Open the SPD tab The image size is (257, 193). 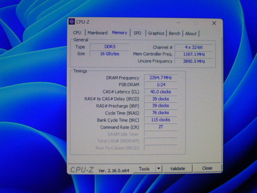coord(137,33)
